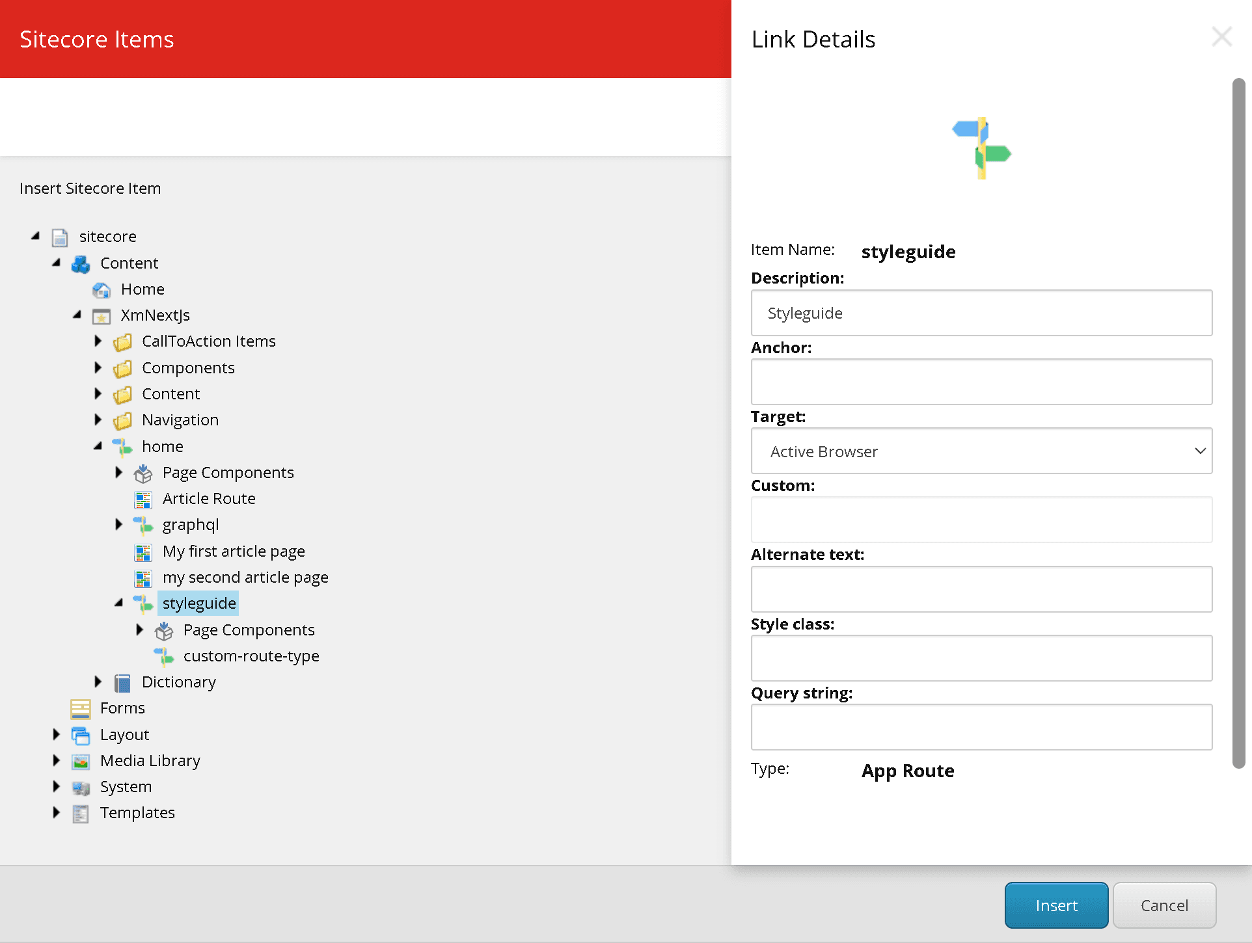Image resolution: width=1252 pixels, height=943 pixels.
Task: Click the Query string input field
Action: (981, 727)
